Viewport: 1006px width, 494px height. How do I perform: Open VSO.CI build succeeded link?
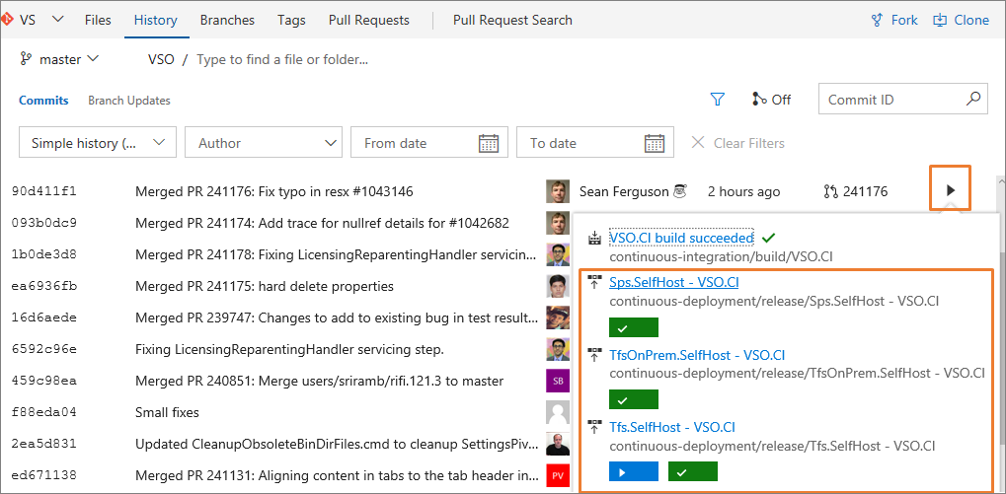coord(681,238)
